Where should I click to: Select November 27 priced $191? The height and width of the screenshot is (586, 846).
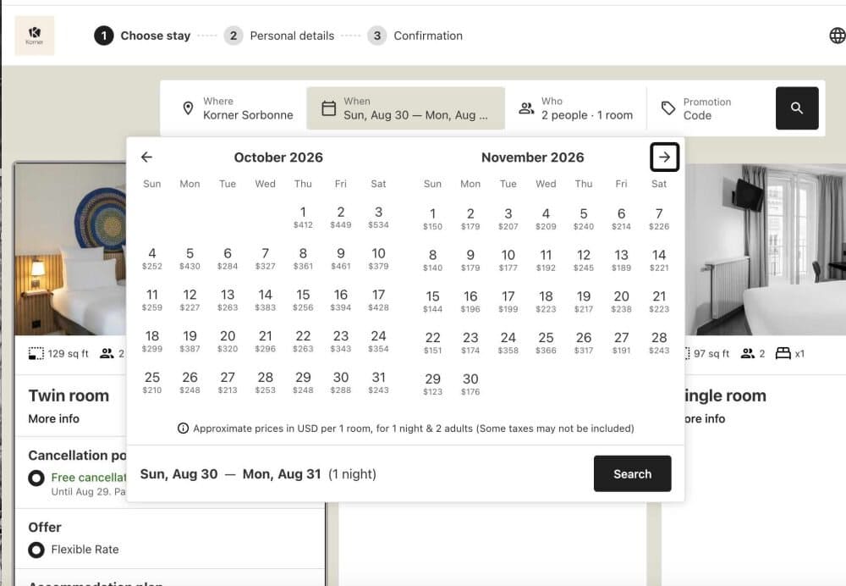tap(622, 343)
